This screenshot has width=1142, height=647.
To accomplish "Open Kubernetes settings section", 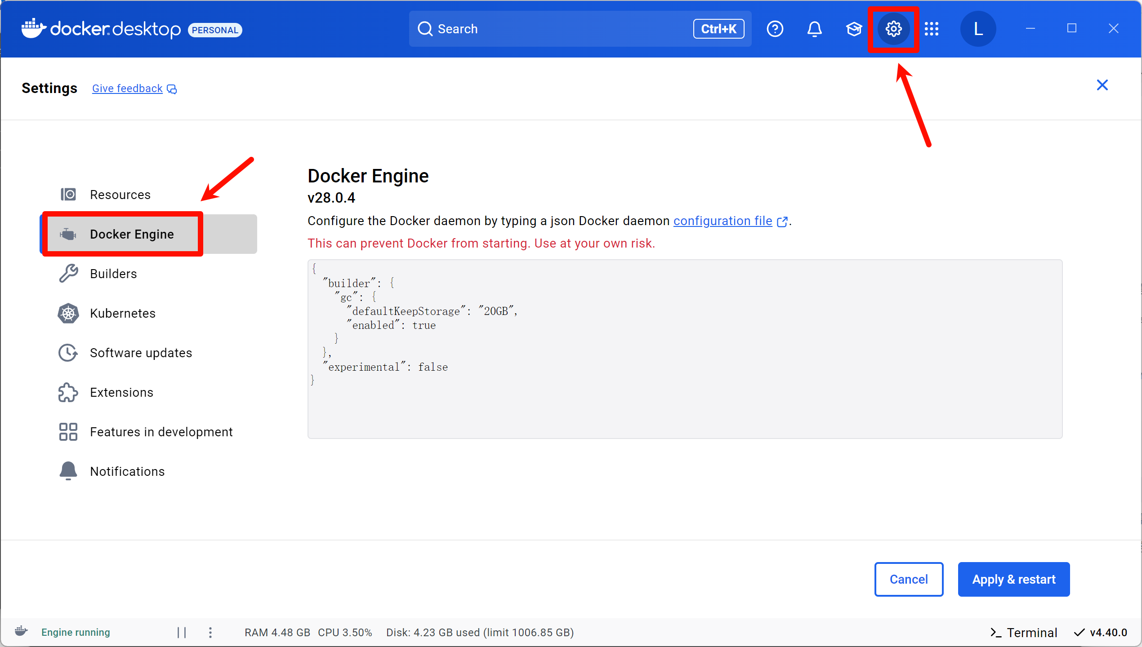I will click(122, 313).
